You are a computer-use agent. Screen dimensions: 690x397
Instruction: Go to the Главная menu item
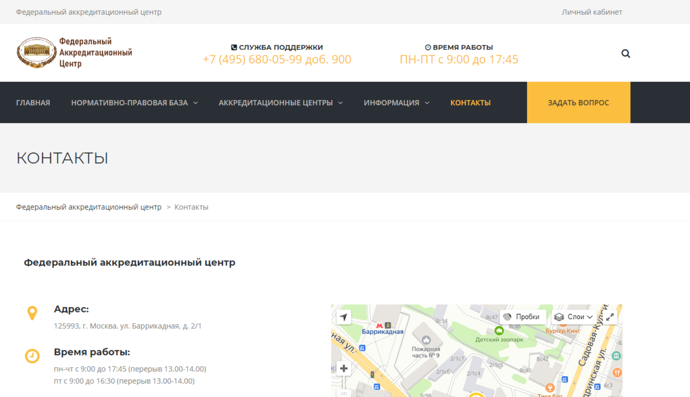33,103
